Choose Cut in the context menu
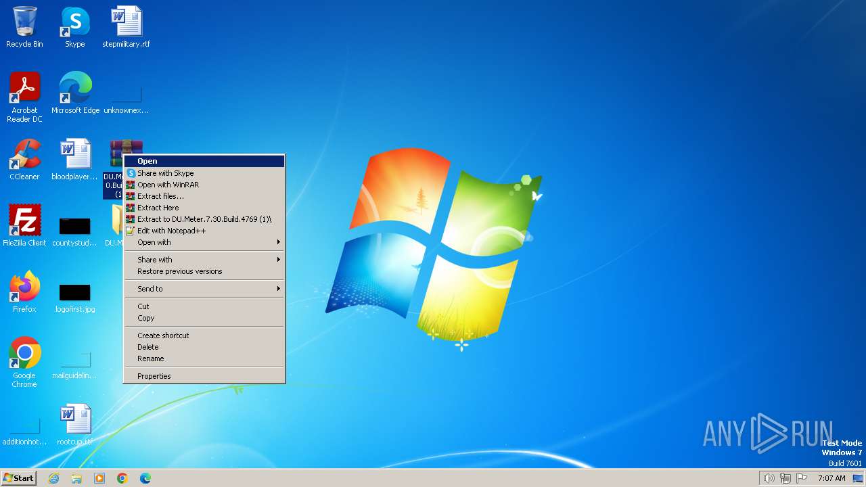The height and width of the screenshot is (487, 866). [204, 306]
